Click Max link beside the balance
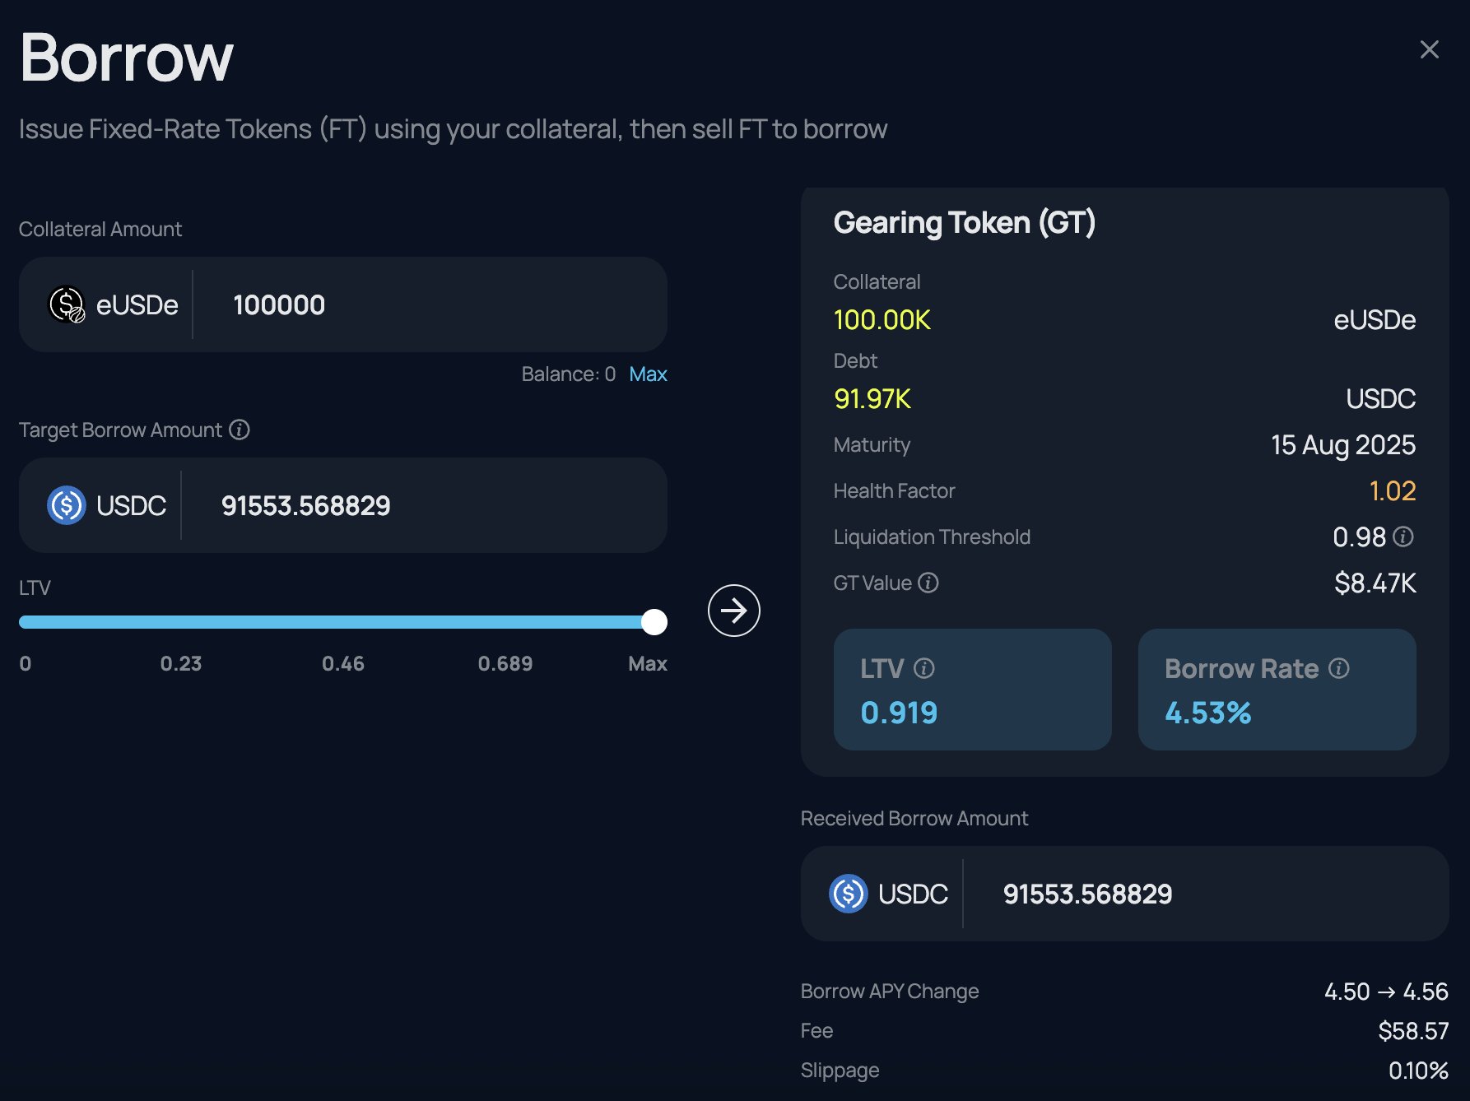 point(648,374)
